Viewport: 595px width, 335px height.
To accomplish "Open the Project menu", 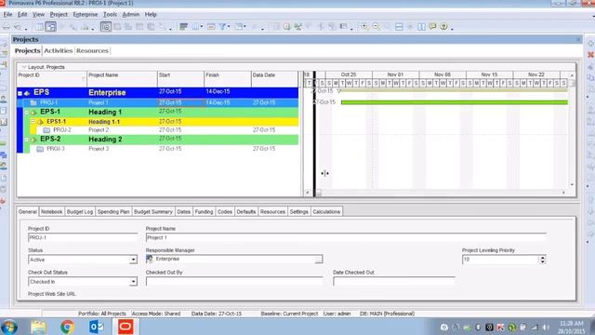I will point(59,15).
